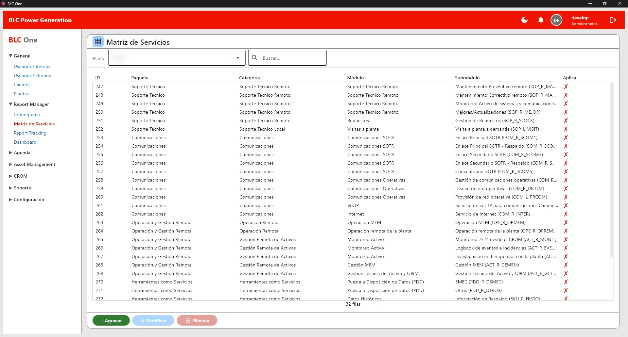Go to Plantas
This screenshot has width=628, height=337.
(x=21, y=94)
